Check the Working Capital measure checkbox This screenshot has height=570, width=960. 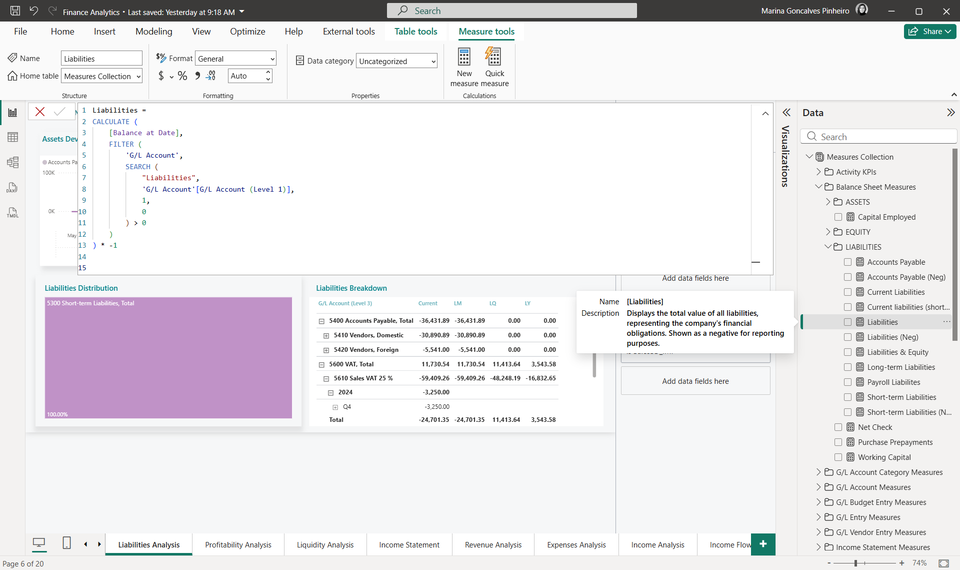pyautogui.click(x=838, y=457)
